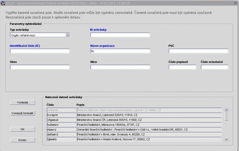Click the Konec button
Screen dimensions: 239x151
point(23,140)
